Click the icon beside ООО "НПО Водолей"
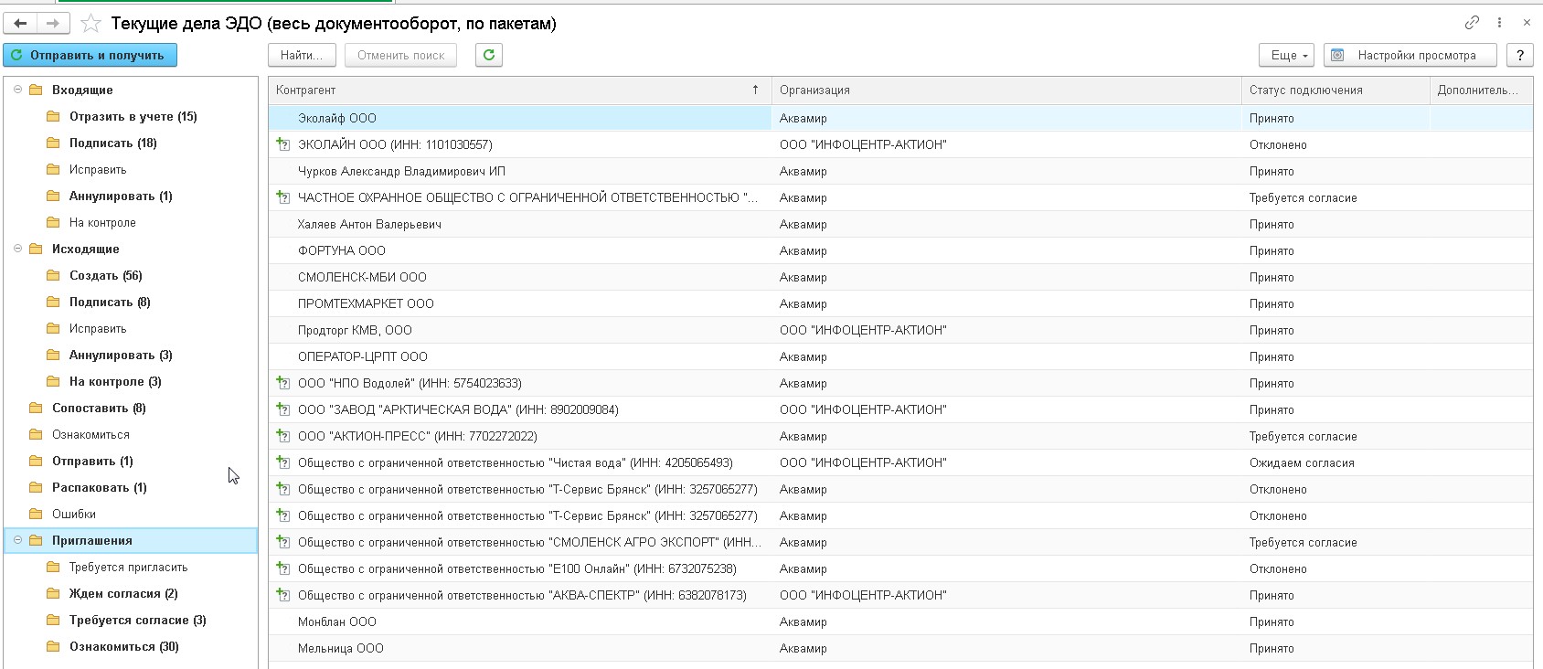The height and width of the screenshot is (669, 1543). [283, 383]
